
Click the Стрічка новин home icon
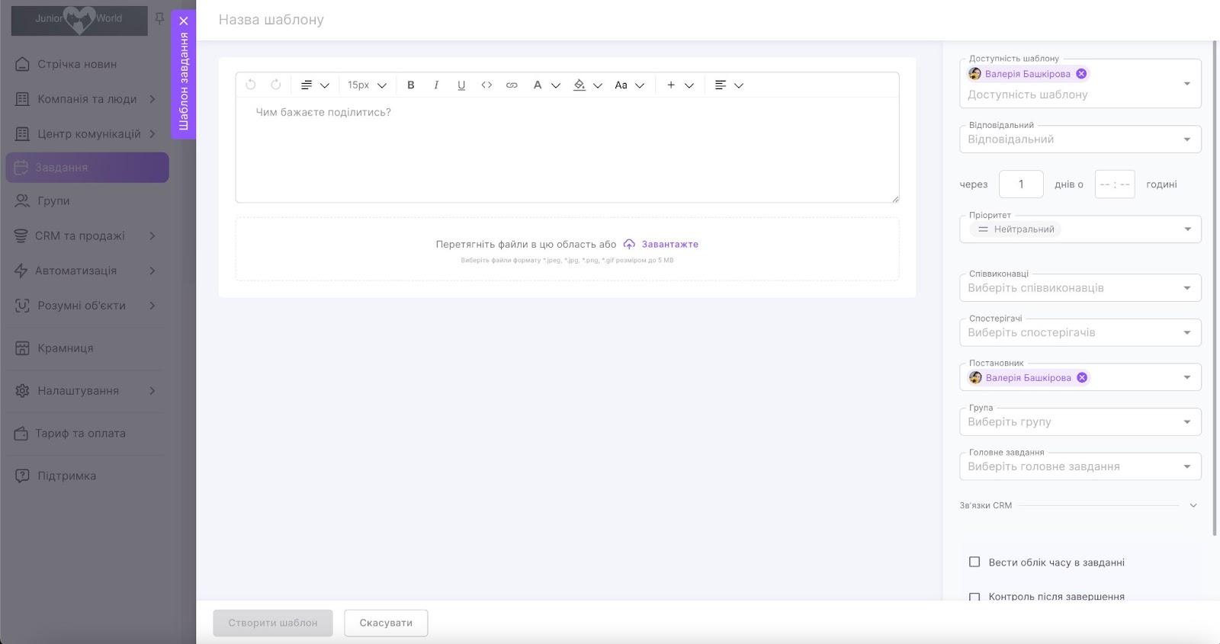23,64
